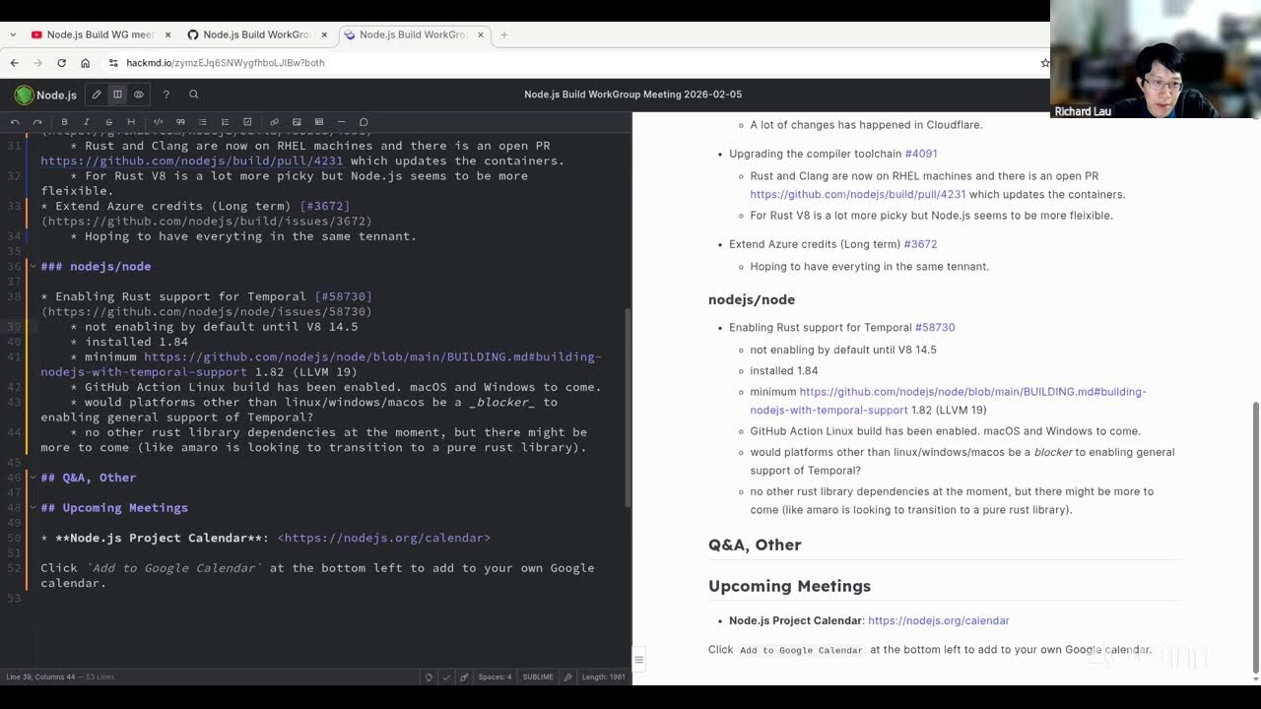
Task: Click Richard Lau video thumbnail
Action: point(1156,59)
